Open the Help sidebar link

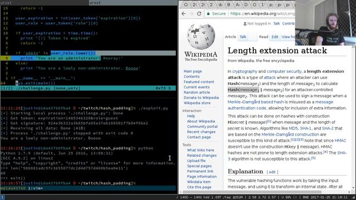pyautogui.click(x=191, y=116)
